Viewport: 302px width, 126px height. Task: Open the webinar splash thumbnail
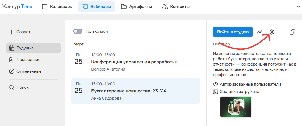[x=236, y=107]
